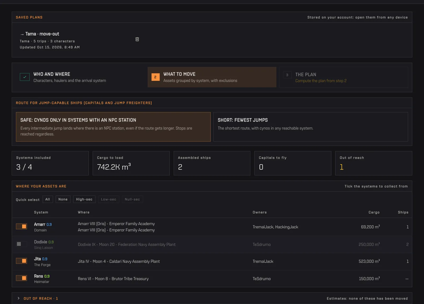424x304 pixels.
Task: Click the step 3 number badge
Action: point(287,75)
